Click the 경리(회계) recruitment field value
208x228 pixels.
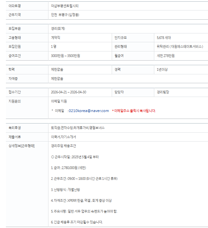click(x=58, y=28)
